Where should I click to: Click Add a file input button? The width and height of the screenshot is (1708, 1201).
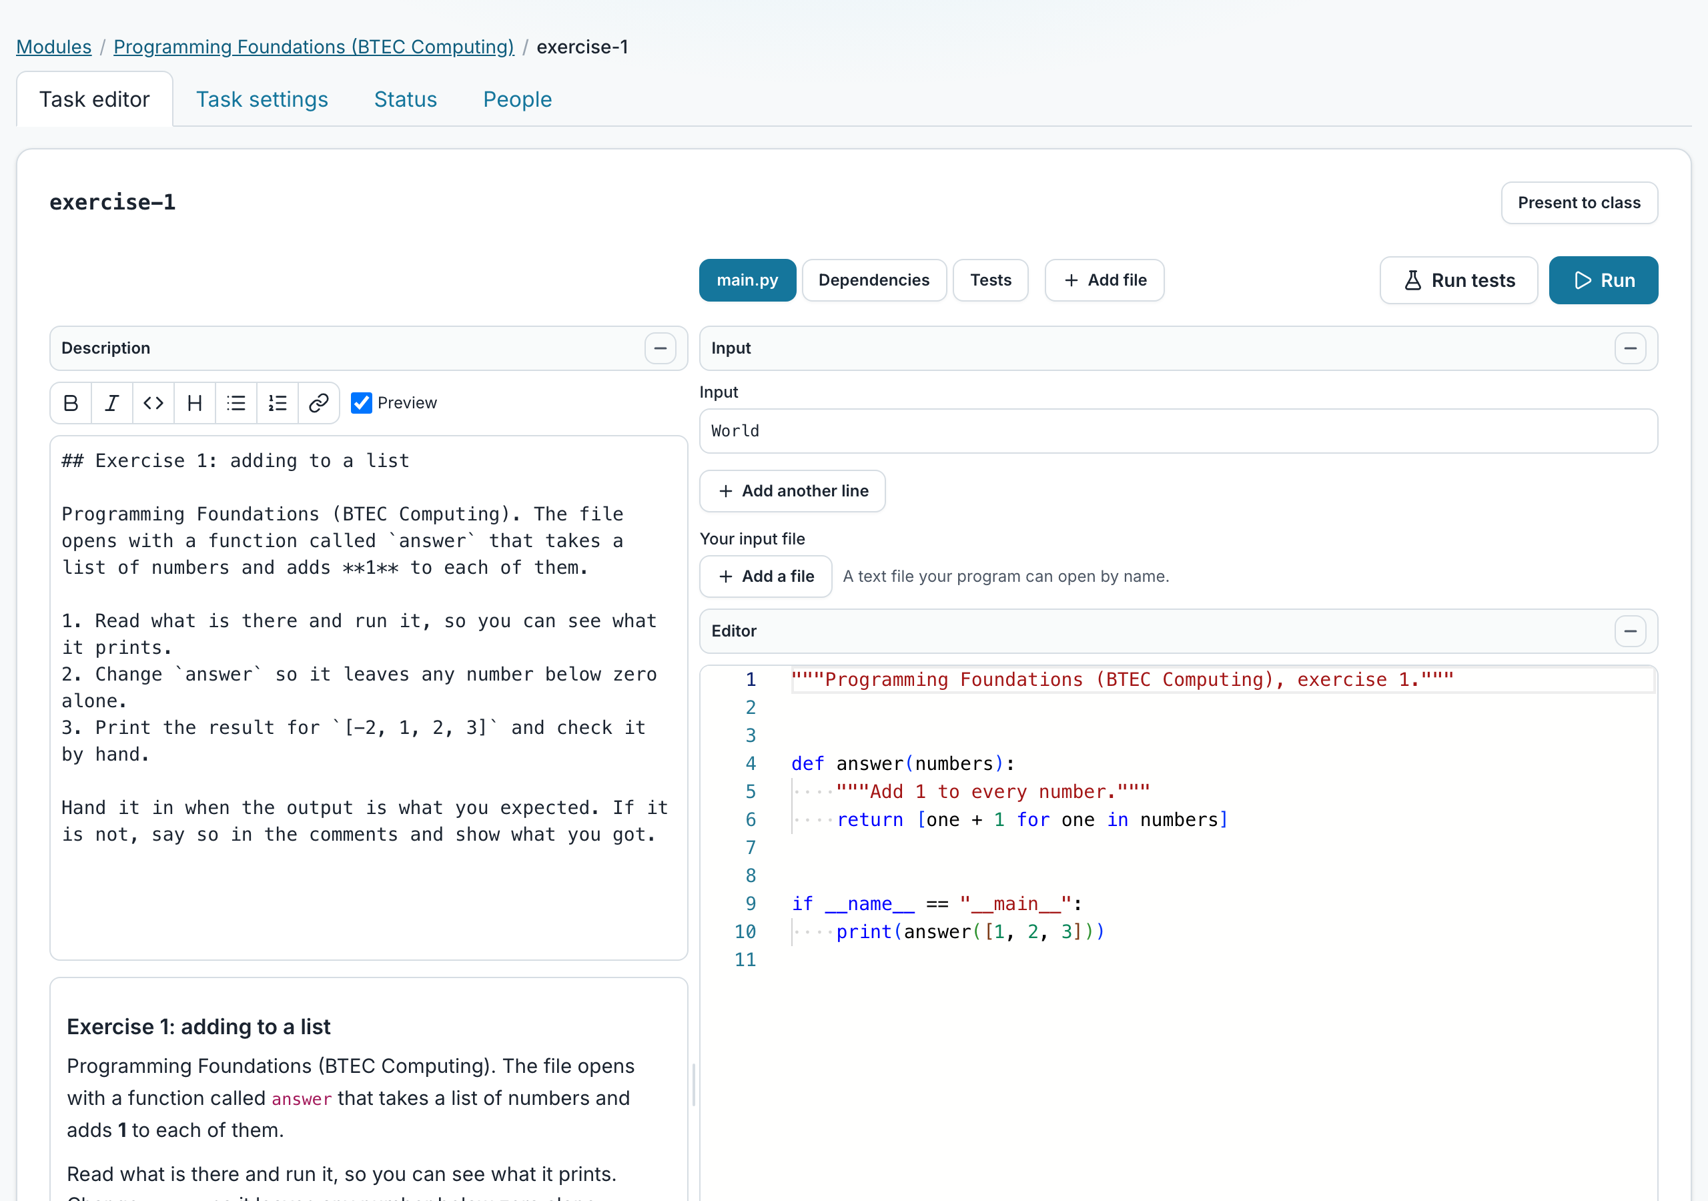tap(766, 576)
